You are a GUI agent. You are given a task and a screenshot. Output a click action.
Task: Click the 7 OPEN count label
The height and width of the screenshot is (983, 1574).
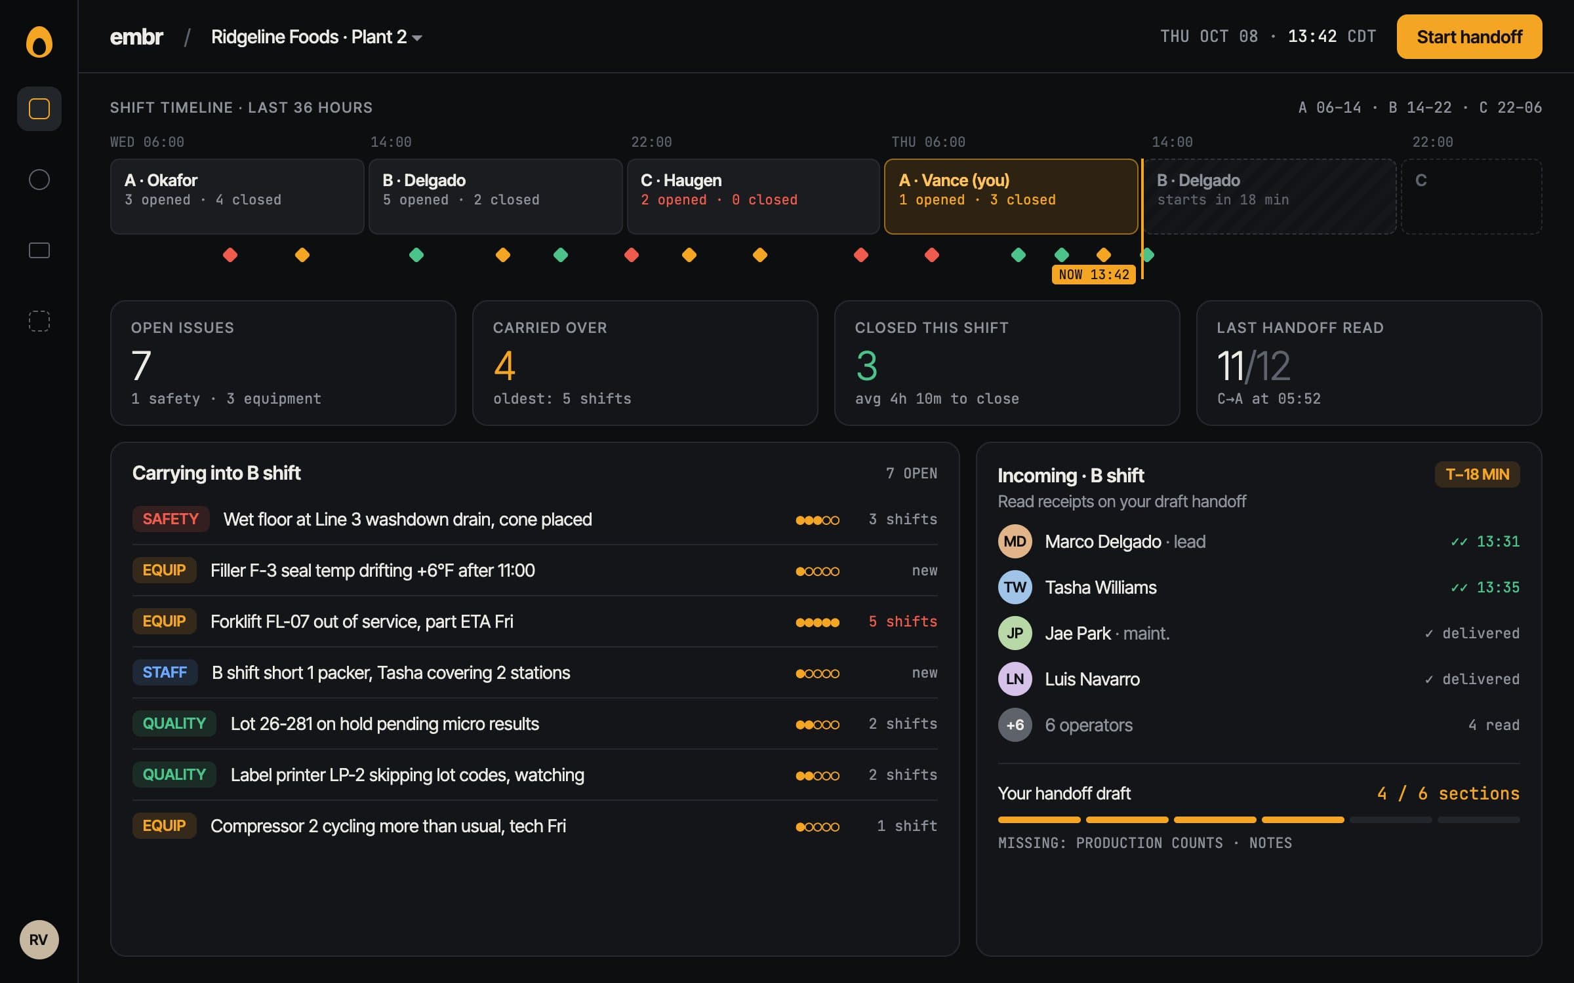pyautogui.click(x=912, y=473)
